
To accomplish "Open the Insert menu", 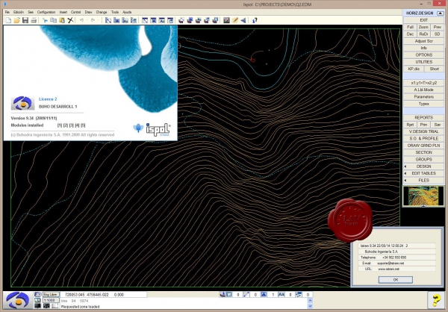I will (63, 12).
